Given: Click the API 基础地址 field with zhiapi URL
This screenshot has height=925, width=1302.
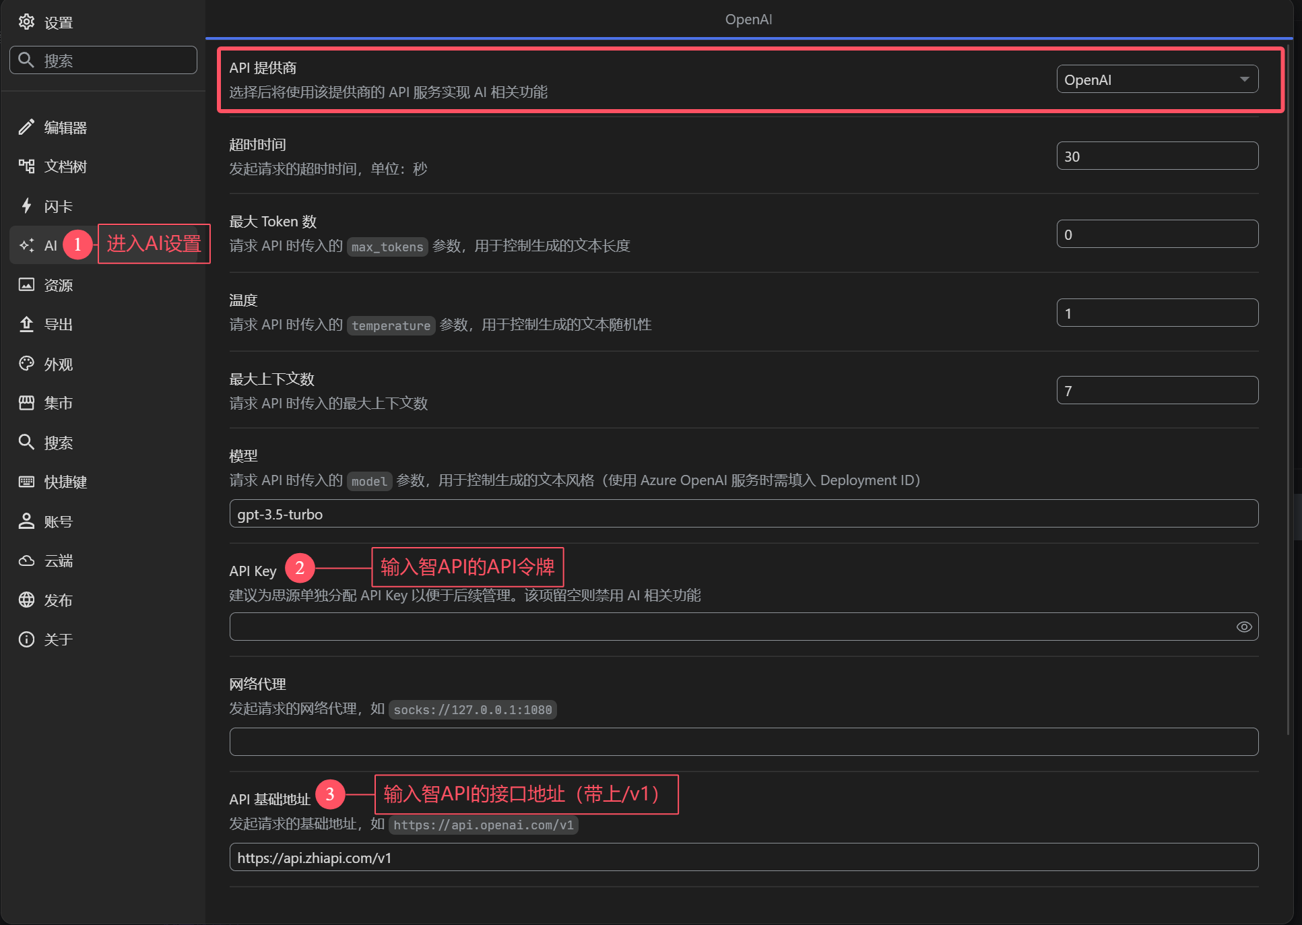Looking at the screenshot, I should click(x=744, y=857).
